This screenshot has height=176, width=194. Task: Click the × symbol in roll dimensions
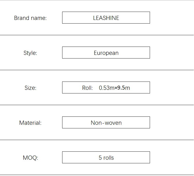[116, 88]
